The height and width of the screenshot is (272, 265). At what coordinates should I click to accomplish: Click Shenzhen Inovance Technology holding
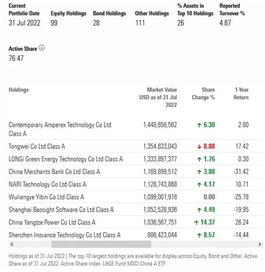point(65,235)
